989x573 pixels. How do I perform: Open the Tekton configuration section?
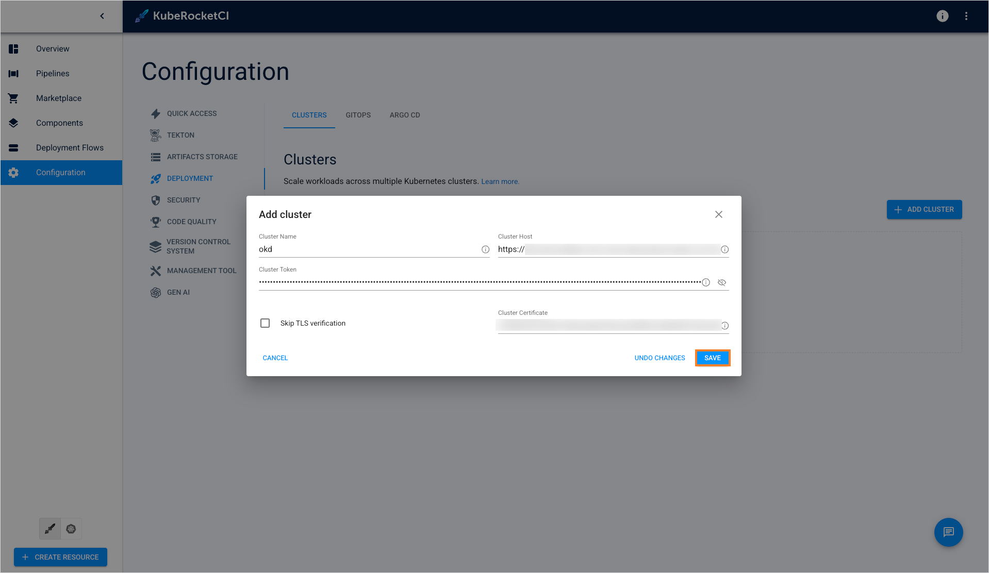tap(180, 135)
